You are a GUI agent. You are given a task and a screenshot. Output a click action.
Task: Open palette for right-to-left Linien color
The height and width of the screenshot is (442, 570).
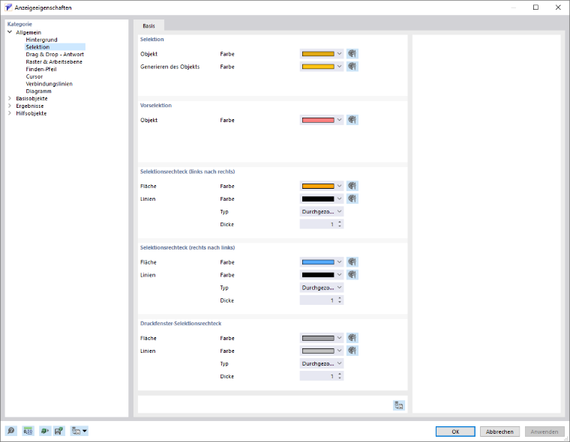pyautogui.click(x=352, y=275)
